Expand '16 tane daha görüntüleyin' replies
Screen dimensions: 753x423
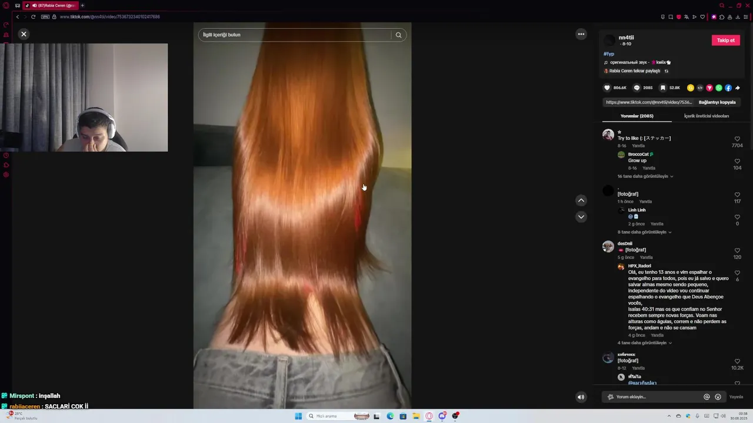[x=645, y=176]
